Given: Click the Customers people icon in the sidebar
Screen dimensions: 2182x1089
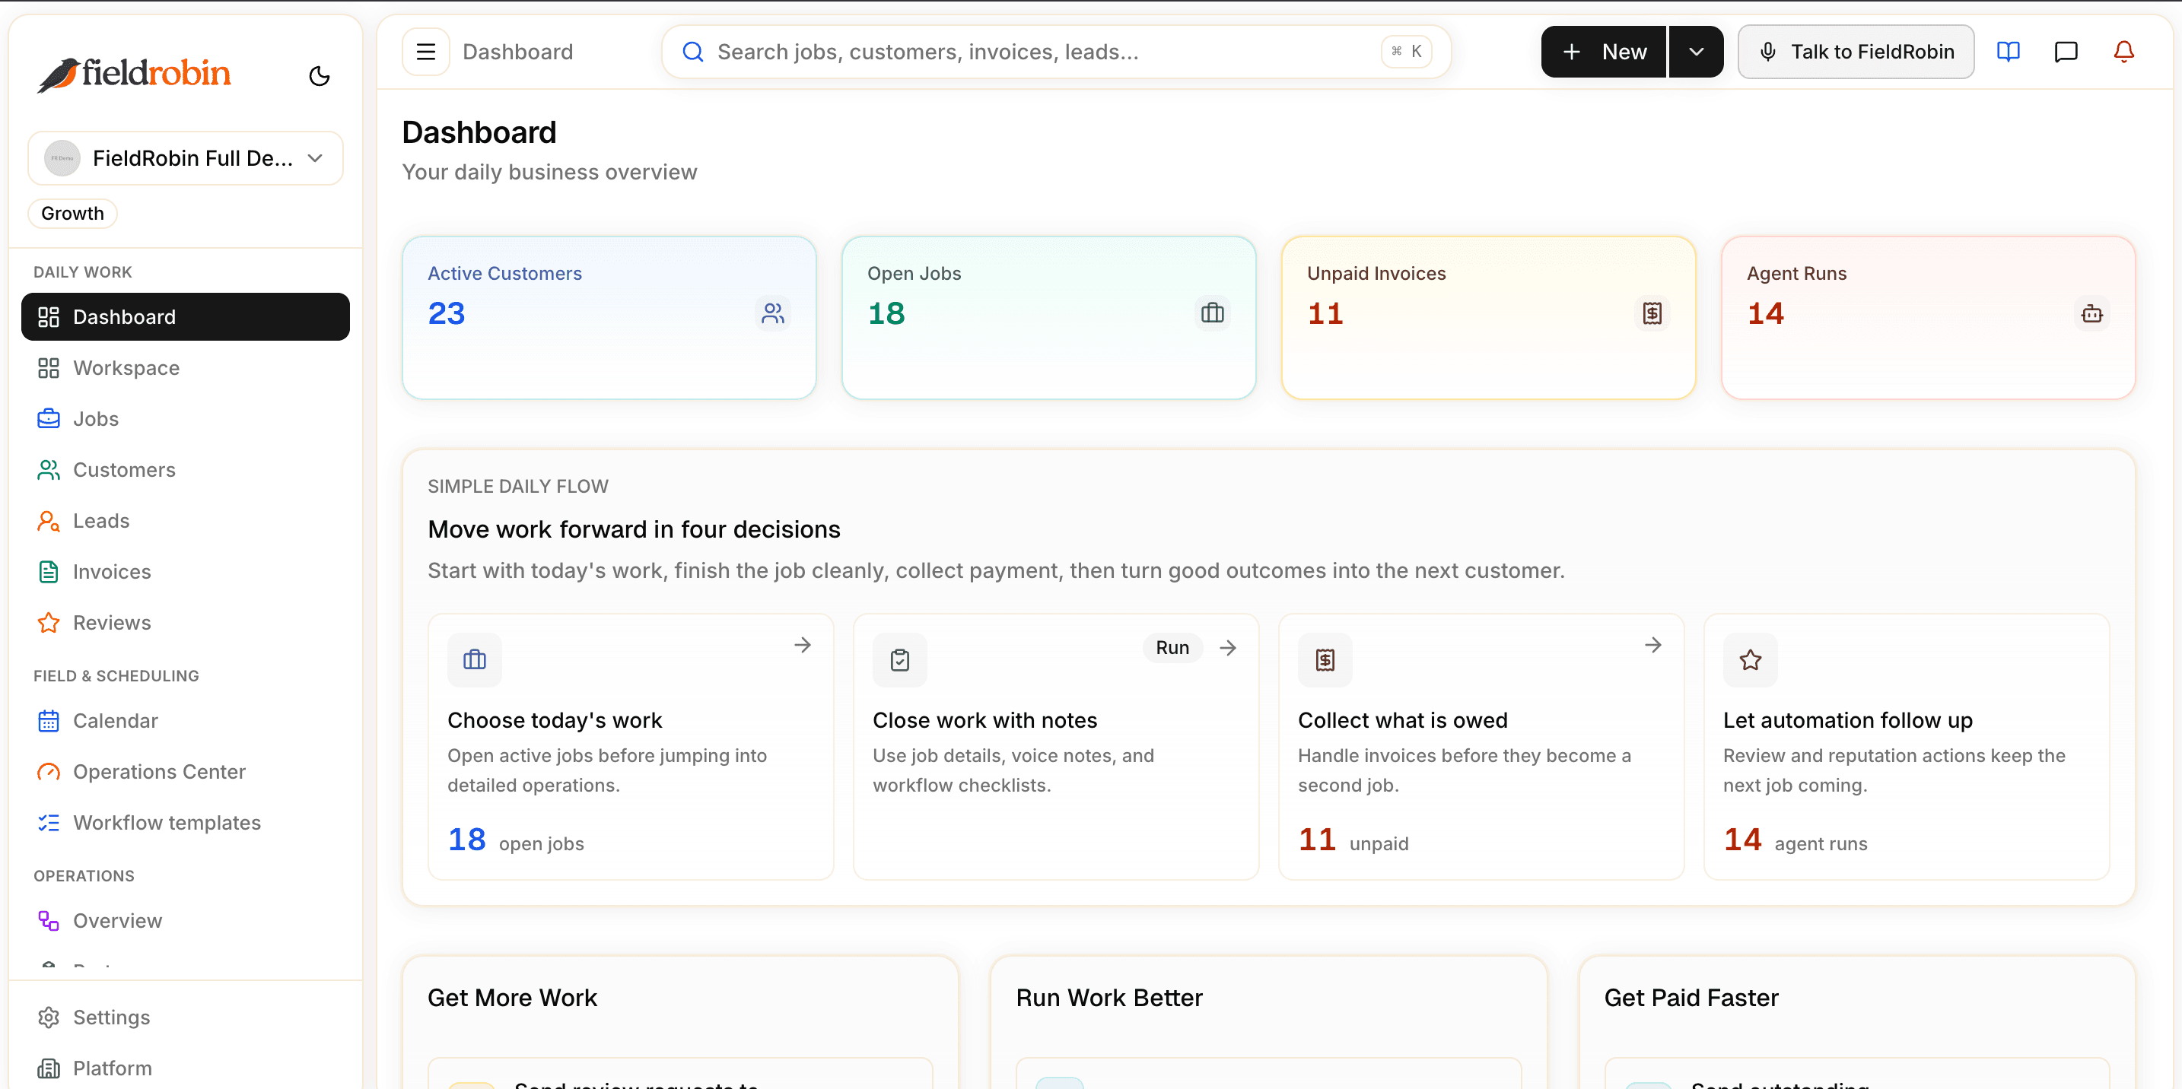Looking at the screenshot, I should pos(48,469).
